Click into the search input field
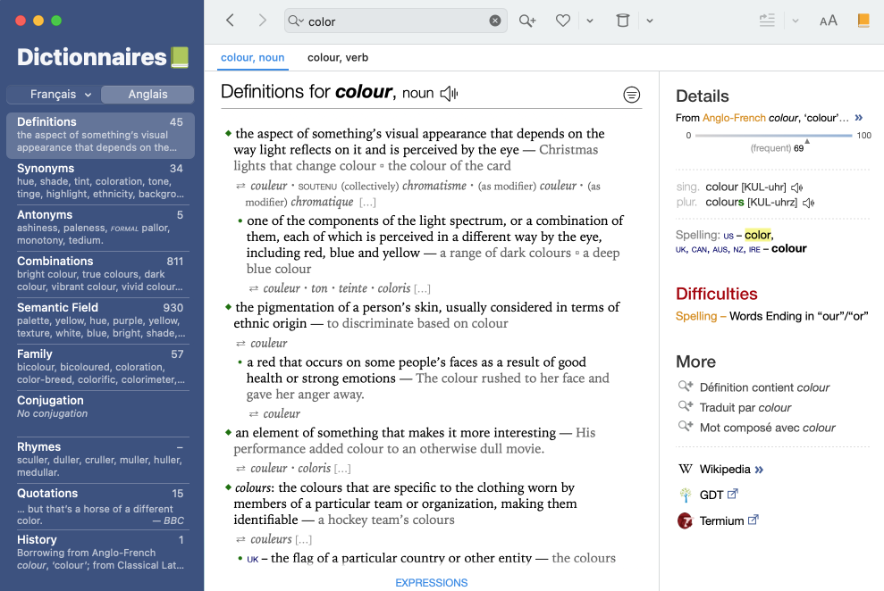The image size is (884, 591). pyautogui.click(x=395, y=21)
